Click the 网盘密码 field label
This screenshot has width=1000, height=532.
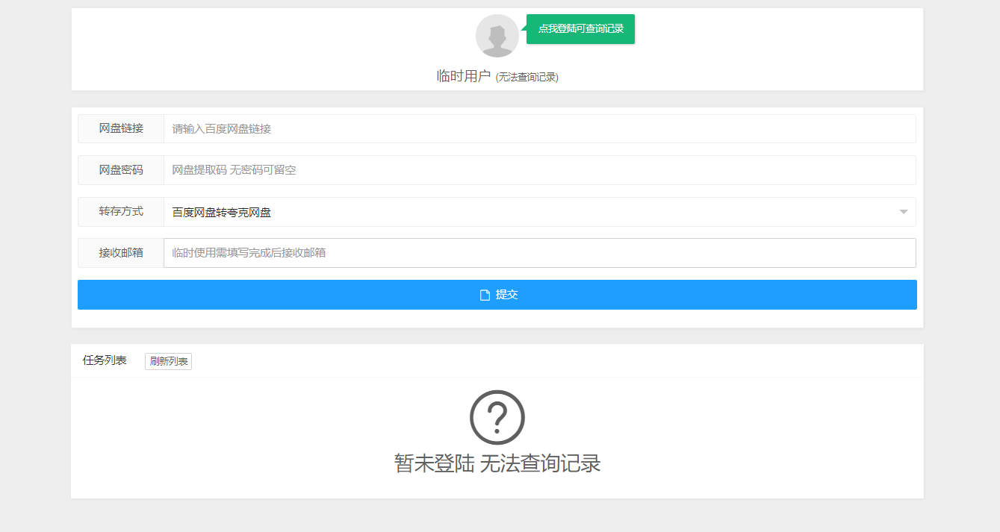tap(121, 170)
